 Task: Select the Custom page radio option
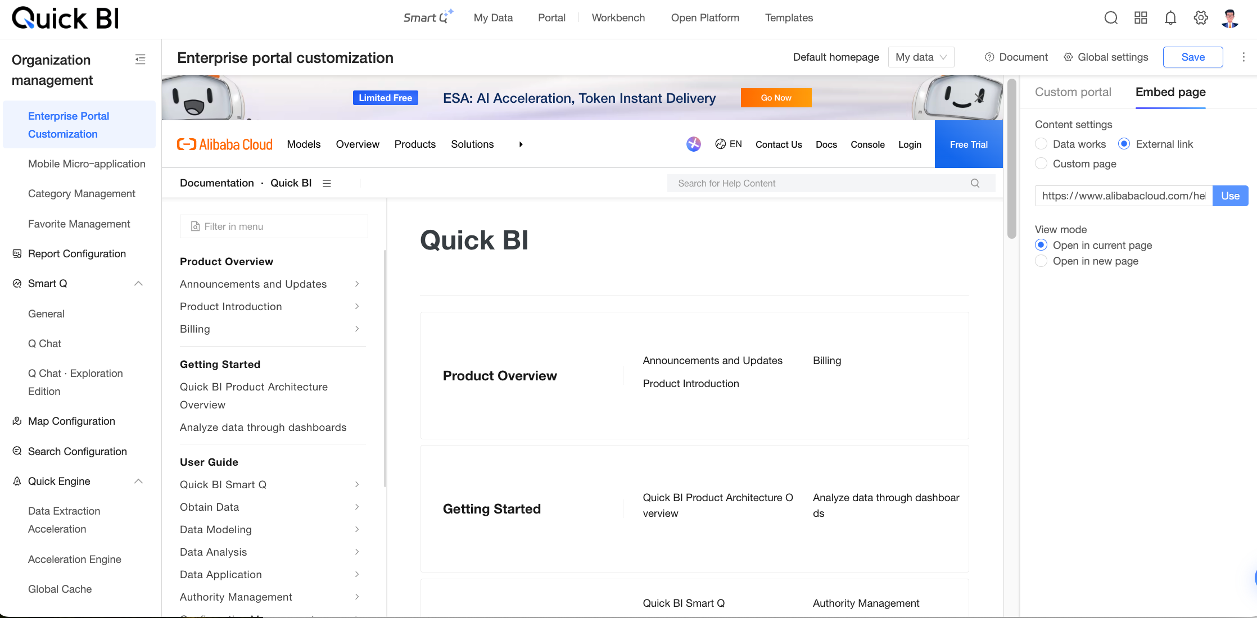click(1041, 163)
